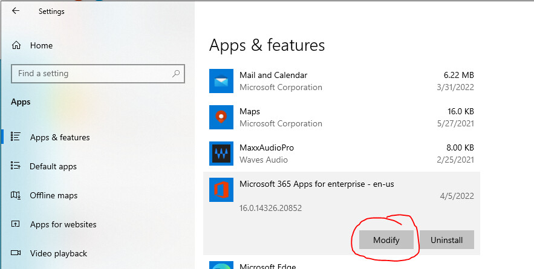Click the Mail and Calendar app icon
The height and width of the screenshot is (269, 534).
click(221, 81)
